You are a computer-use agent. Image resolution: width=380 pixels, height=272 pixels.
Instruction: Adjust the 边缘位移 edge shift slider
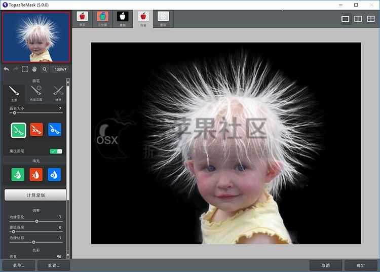[36, 242]
